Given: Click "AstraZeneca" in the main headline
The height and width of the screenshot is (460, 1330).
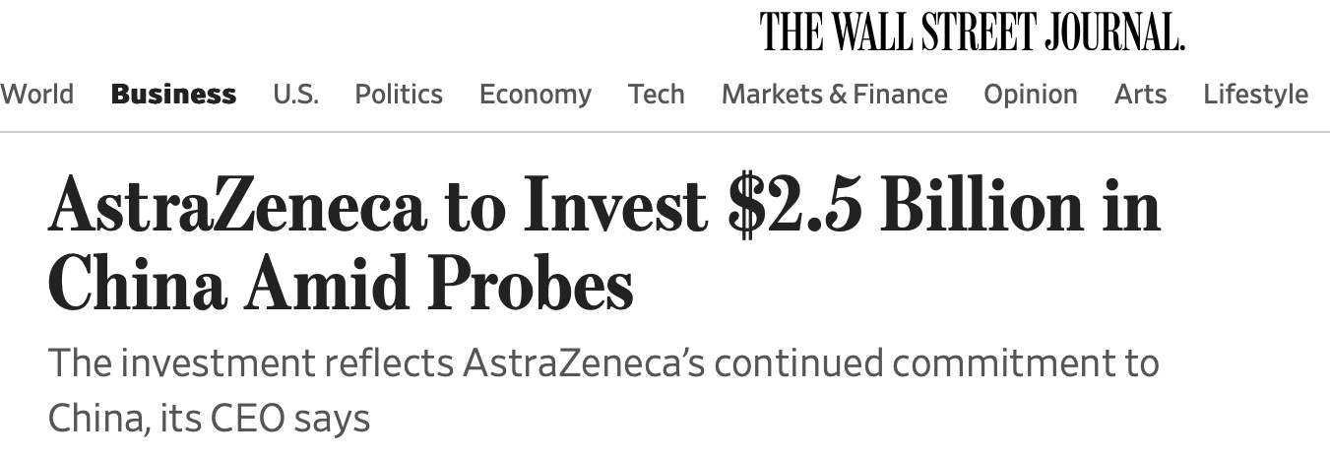Looking at the screenshot, I should click(x=237, y=207).
